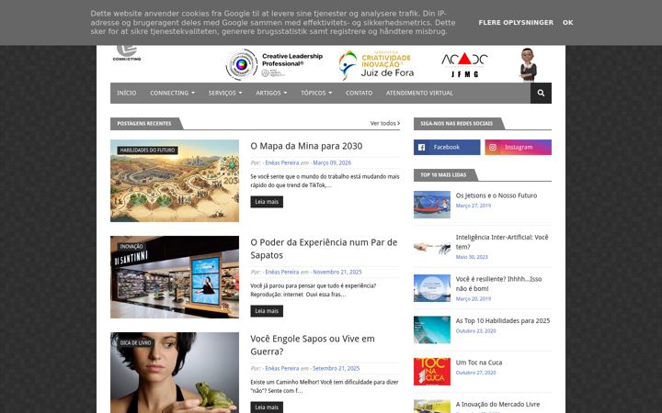The height and width of the screenshot is (413, 662).
Task: Open the Contato menu item
Action: [359, 93]
